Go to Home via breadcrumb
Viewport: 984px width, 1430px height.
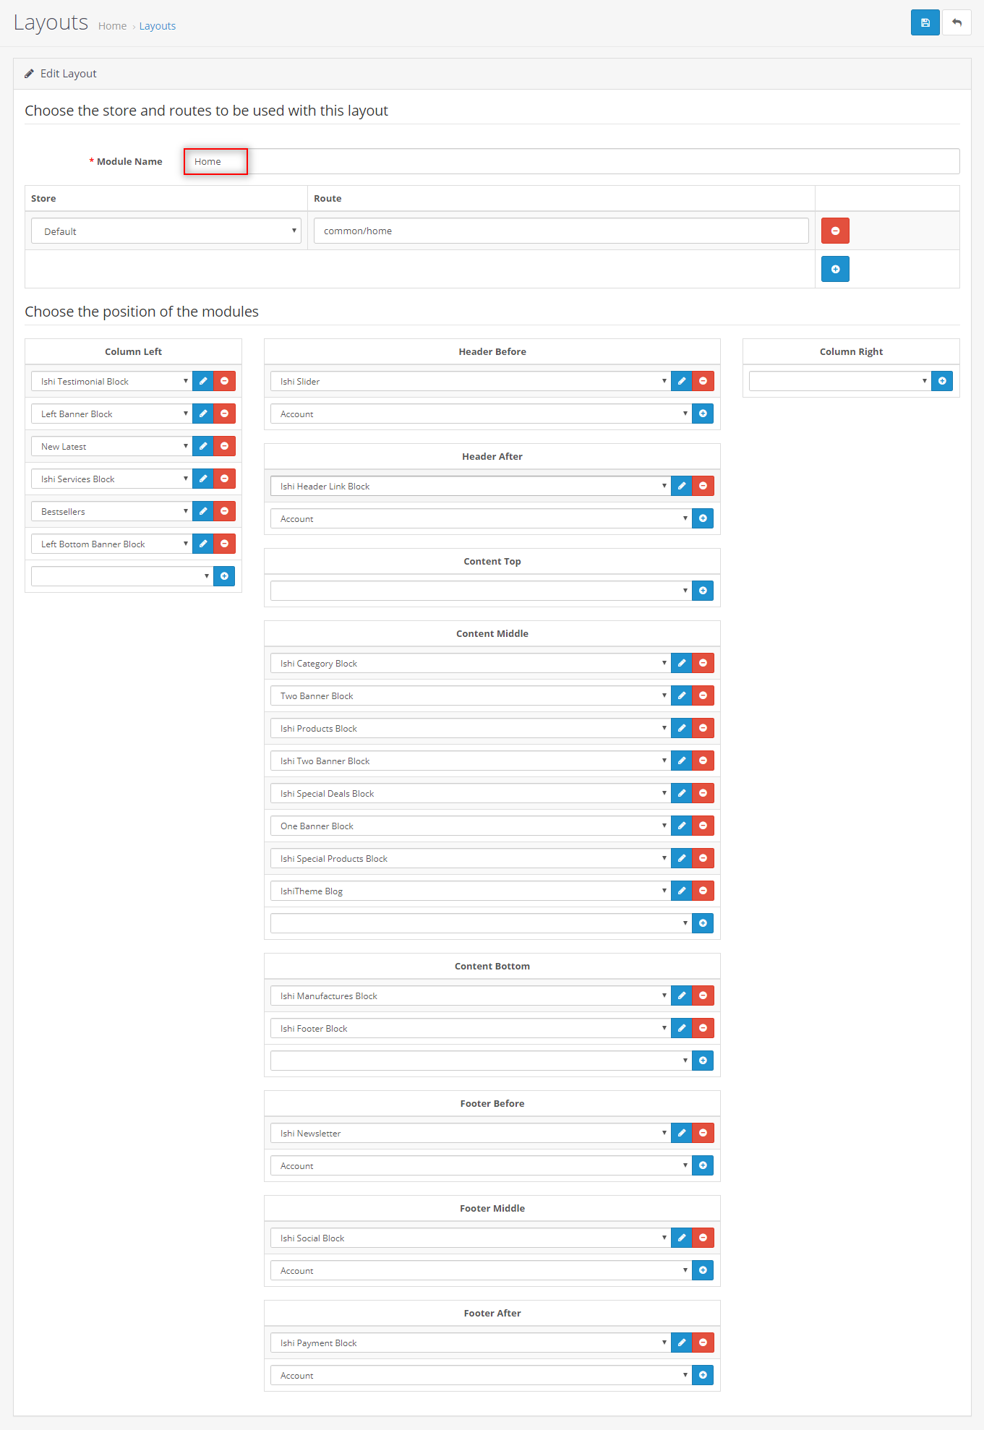pyautogui.click(x=112, y=26)
